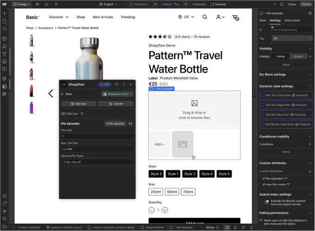This screenshot has width=315, height=231.
Task: Open the shopping cart icon
Action: click(235, 18)
